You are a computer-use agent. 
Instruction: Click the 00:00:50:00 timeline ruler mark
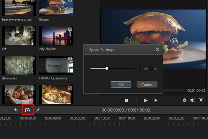coord(78,118)
